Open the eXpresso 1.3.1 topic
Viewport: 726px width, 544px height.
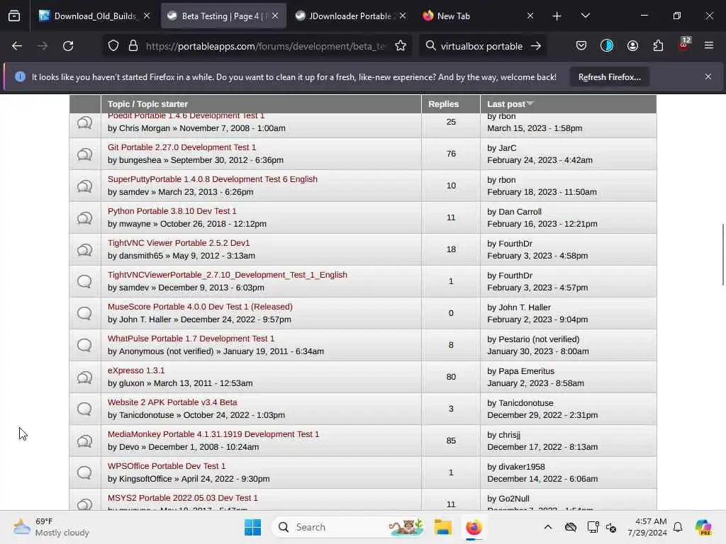pyautogui.click(x=136, y=370)
